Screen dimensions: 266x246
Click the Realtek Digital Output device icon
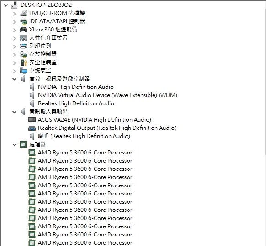coord(32,128)
